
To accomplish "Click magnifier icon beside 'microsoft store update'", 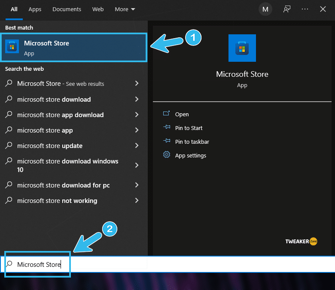I will (x=9, y=145).
